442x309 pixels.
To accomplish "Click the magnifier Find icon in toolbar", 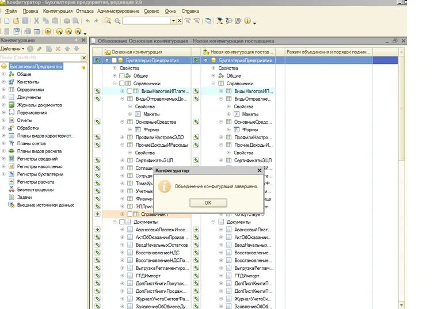I will click(x=117, y=21).
